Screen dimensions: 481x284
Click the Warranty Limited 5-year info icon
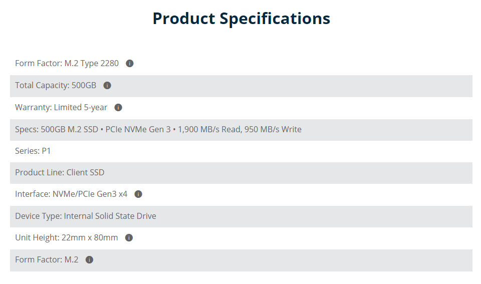(x=118, y=108)
